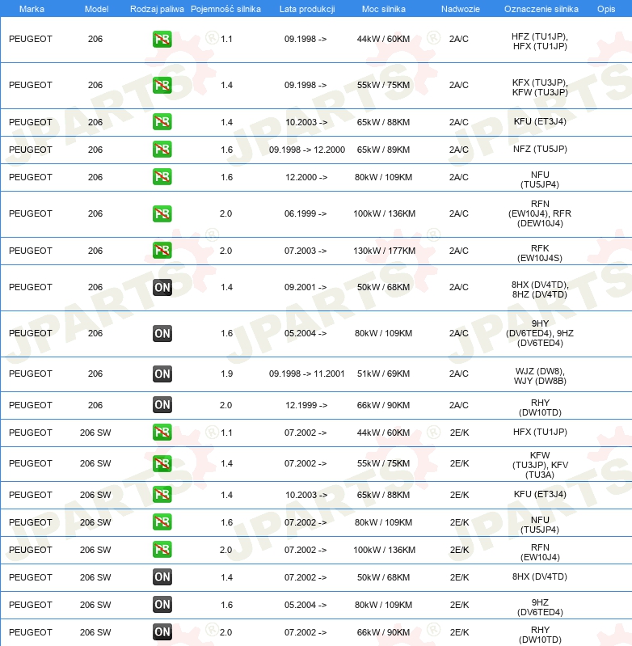The width and height of the screenshot is (632, 646).
Task: Click the ON diesel icon in the 51kW / 69KM row
Action: coord(162,374)
